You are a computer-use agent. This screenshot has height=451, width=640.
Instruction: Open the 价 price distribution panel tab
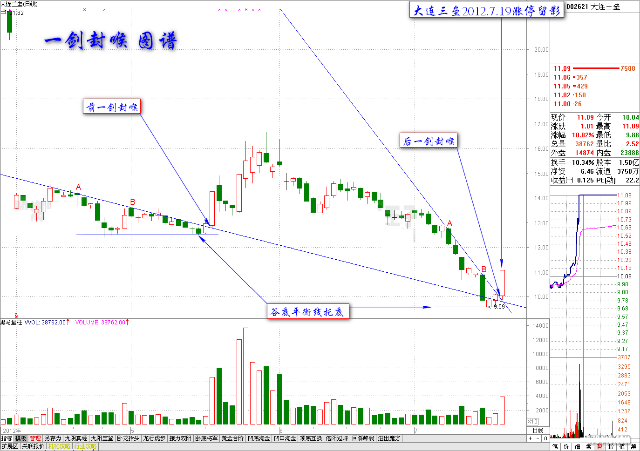[x=566, y=446]
